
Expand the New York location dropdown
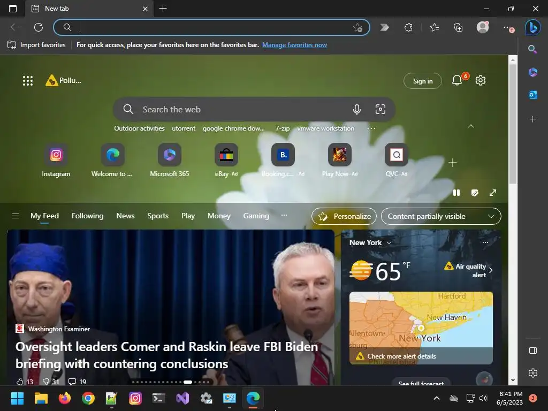[389, 242]
